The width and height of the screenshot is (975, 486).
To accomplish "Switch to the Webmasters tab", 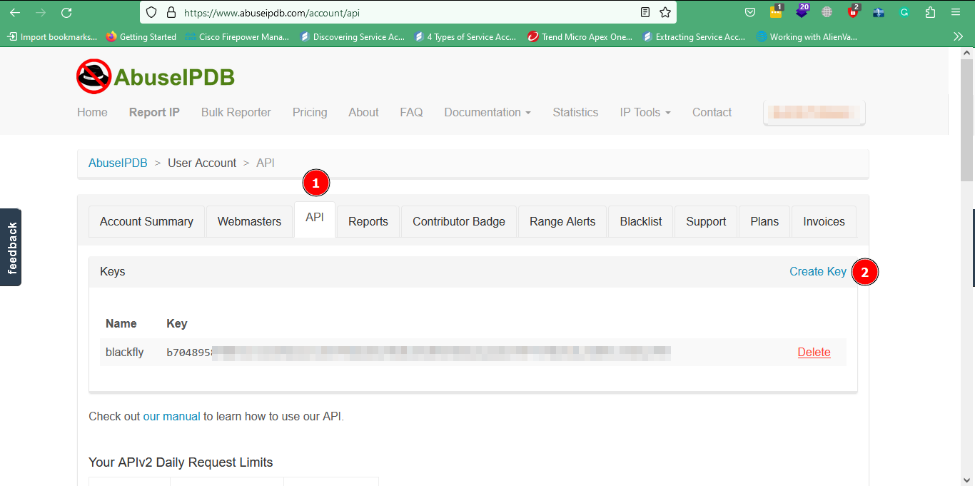I will click(249, 221).
